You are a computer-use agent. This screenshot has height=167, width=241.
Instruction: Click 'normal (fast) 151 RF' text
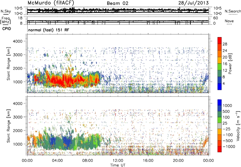click(x=49, y=30)
